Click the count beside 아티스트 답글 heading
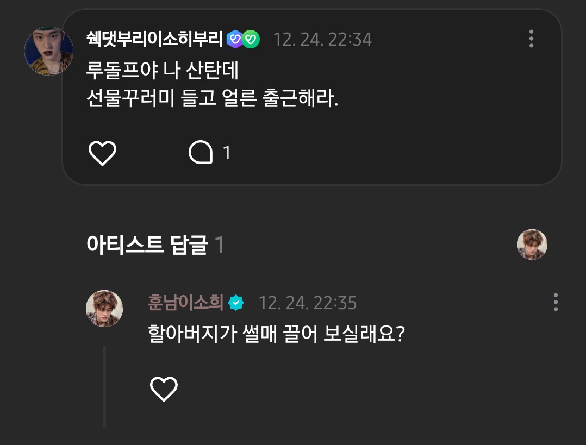 point(220,246)
